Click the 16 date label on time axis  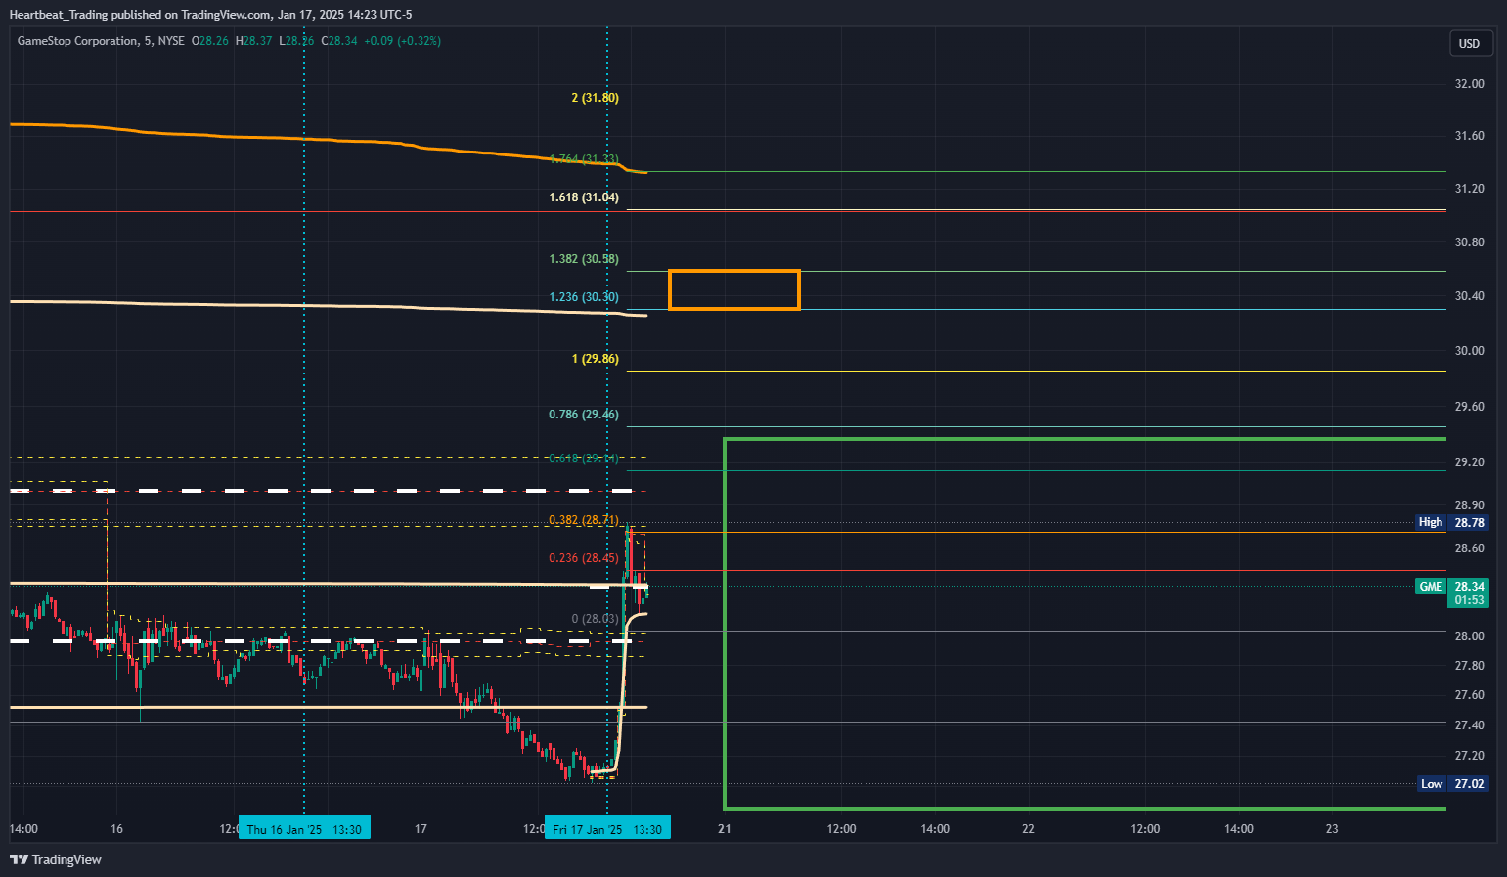coord(117,829)
